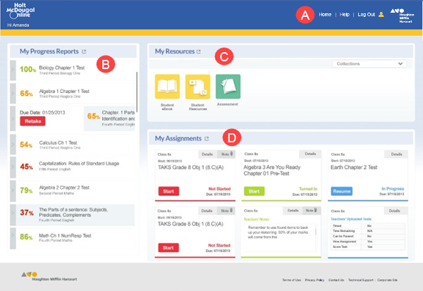Open the Terms of Use footer link
Image resolution: width=423 pixels, height=291 pixels.
click(291, 280)
